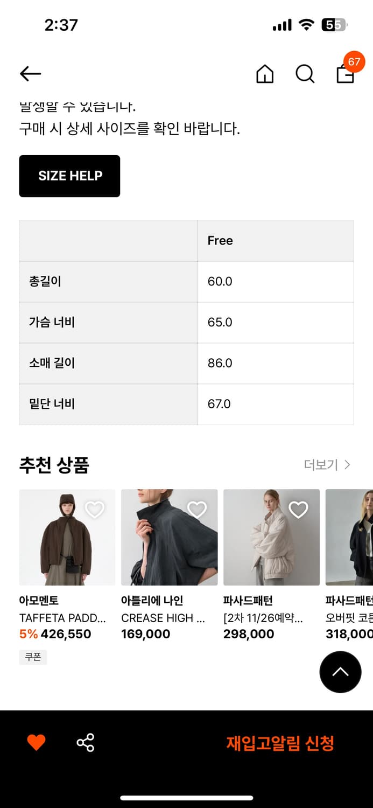Like the 아틀리에 나인 CREASE HIGH item
373x808 pixels.
197,509
